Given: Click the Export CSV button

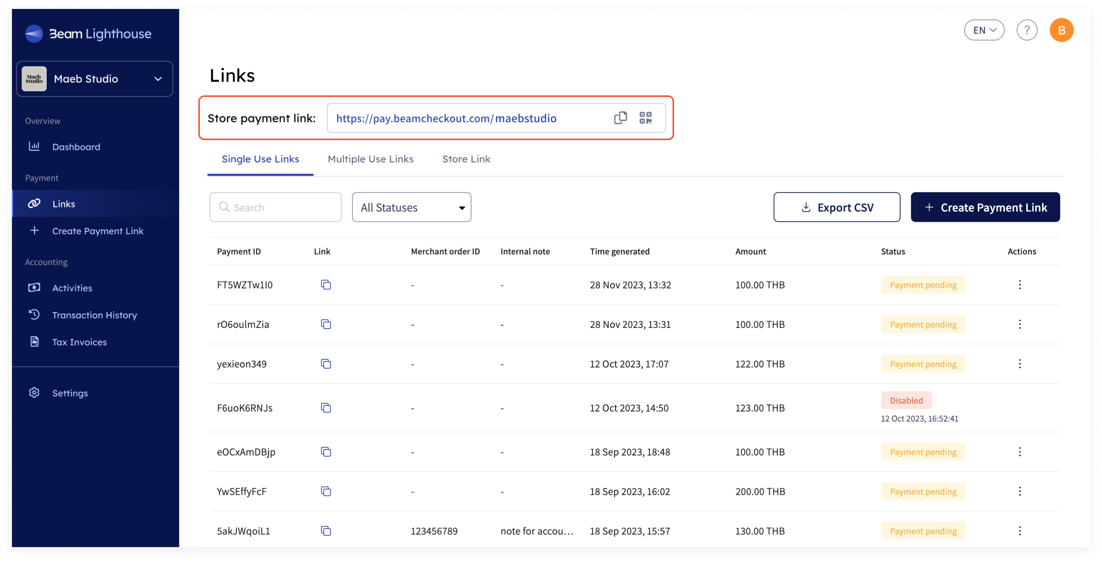Looking at the screenshot, I should (836, 208).
